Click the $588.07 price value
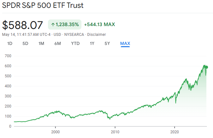This screenshot has height=138, width=213. point(22,25)
